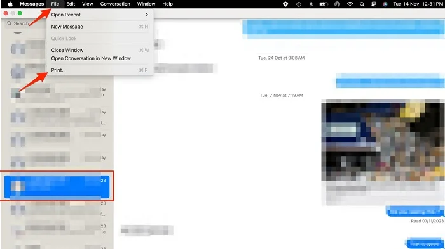Open the photo attachment in conversation

383,141
